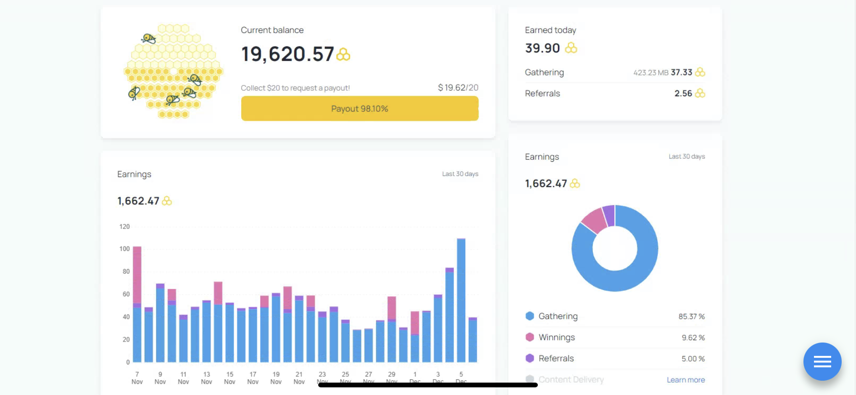Click honeycomb icon beside donut chart total
The height and width of the screenshot is (395, 856).
pyautogui.click(x=575, y=183)
